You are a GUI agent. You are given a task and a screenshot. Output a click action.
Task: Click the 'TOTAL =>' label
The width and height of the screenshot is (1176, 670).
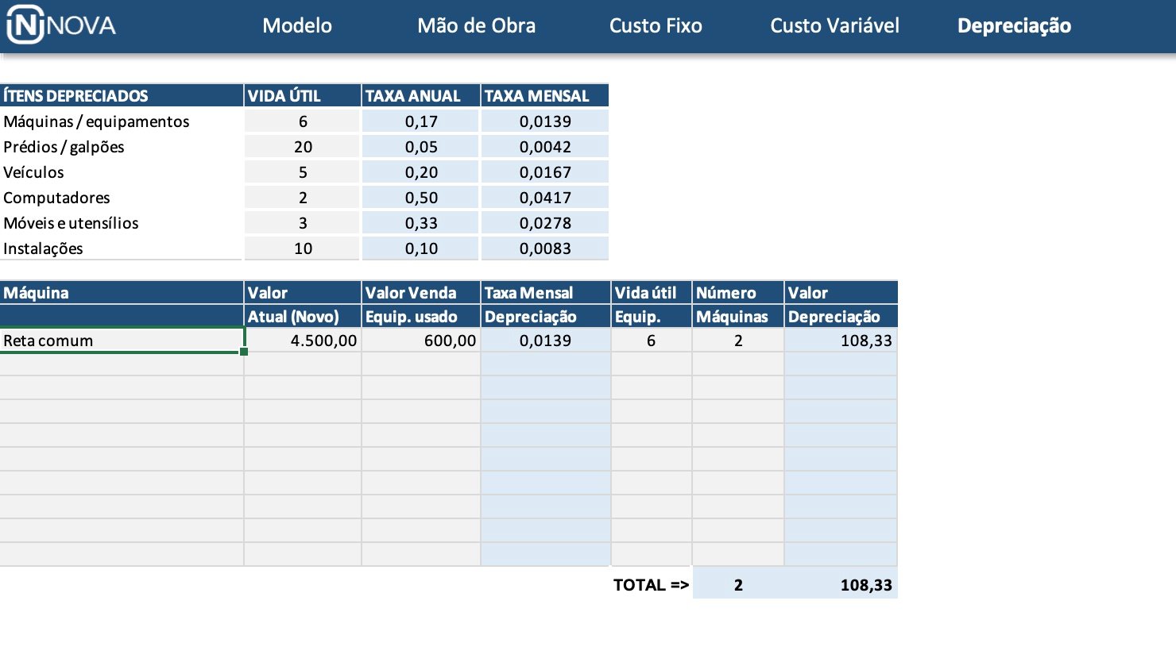pyautogui.click(x=651, y=585)
